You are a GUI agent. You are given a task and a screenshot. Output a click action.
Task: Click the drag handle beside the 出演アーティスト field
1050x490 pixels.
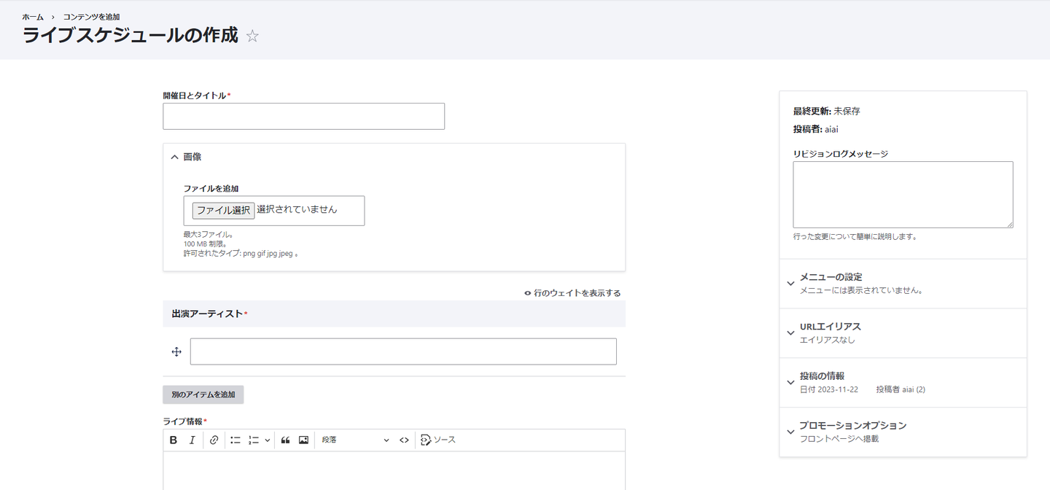click(x=176, y=351)
